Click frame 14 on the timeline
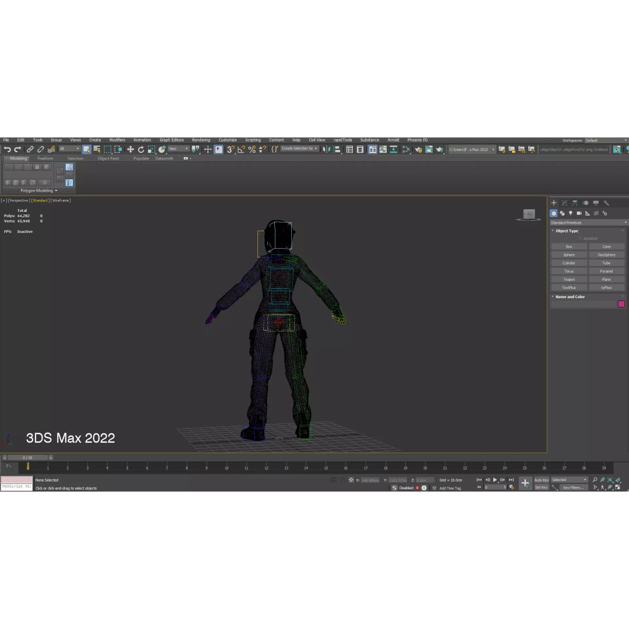Viewport: 629px width, 629px height. coord(306,467)
